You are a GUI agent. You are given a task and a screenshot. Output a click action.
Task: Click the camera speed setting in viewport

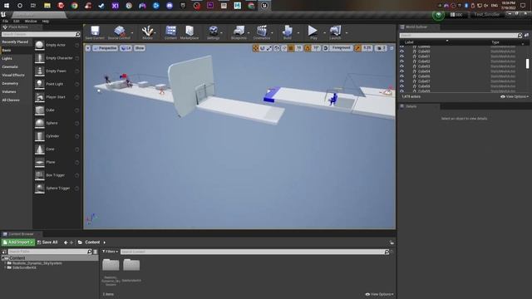(x=382, y=48)
